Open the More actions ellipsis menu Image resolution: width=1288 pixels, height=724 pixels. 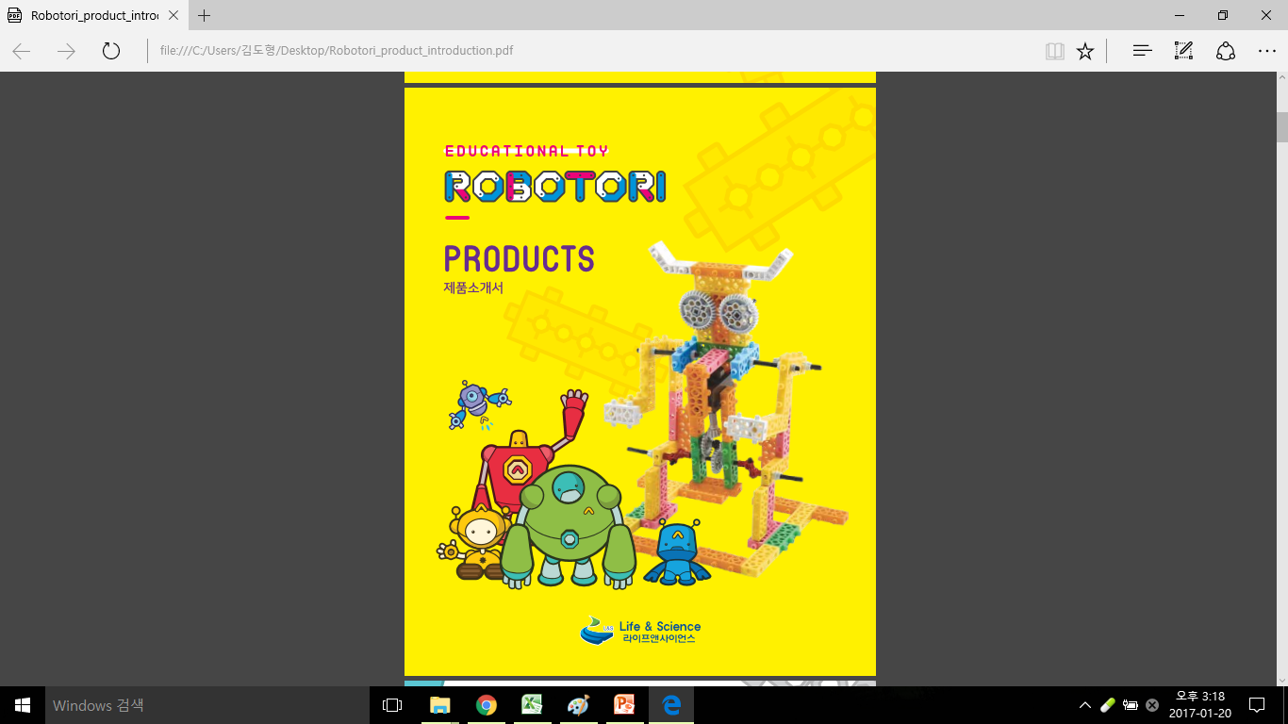1266,51
